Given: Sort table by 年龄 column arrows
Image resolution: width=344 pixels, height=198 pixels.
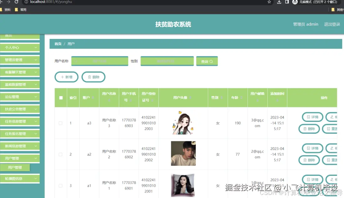Looking at the screenshot, I should (x=241, y=98).
